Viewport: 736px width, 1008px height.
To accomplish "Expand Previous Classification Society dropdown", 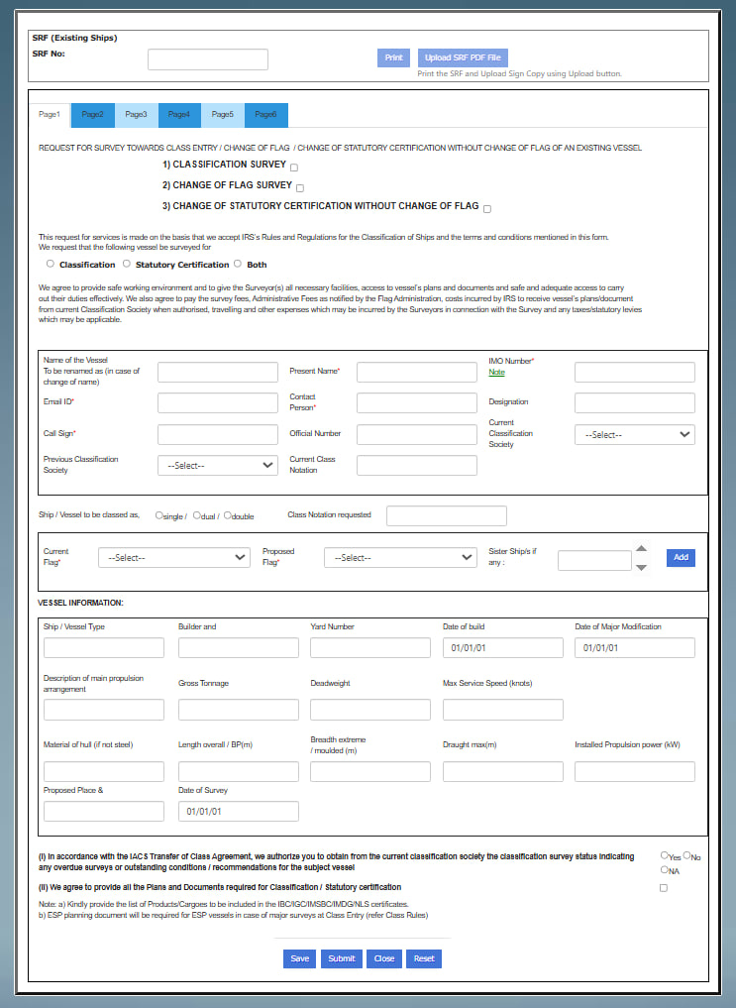I will (218, 465).
